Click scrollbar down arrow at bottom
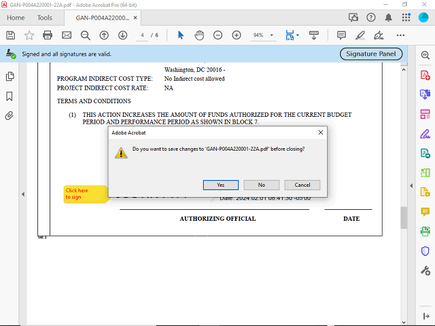This screenshot has height=326, width=435. click(x=404, y=322)
